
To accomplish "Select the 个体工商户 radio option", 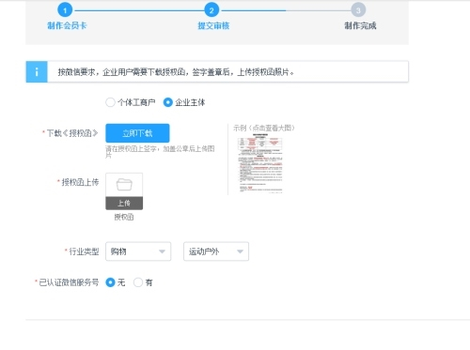I will coord(110,102).
